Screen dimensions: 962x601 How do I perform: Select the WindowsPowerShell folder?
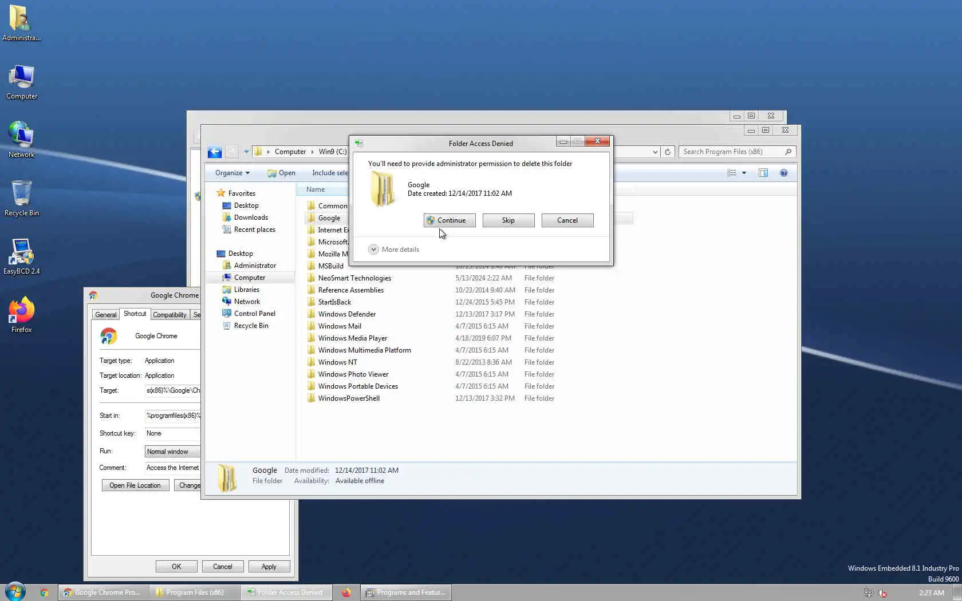349,398
